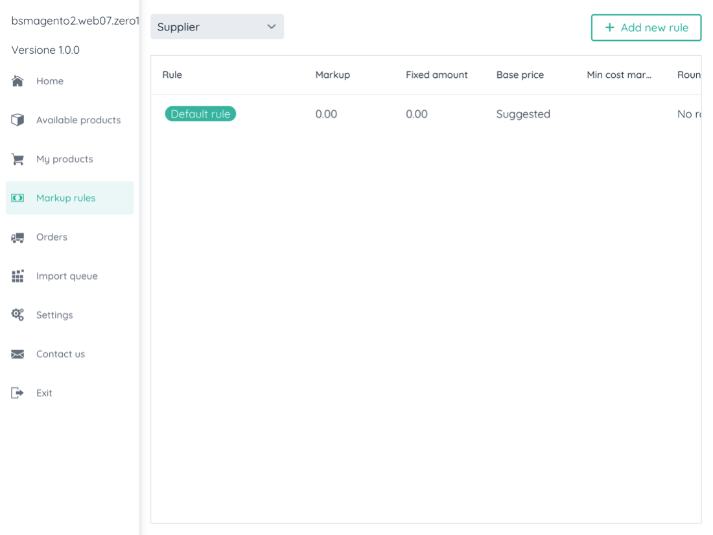Click the Base price column header
The image size is (713, 535).
pyautogui.click(x=520, y=75)
